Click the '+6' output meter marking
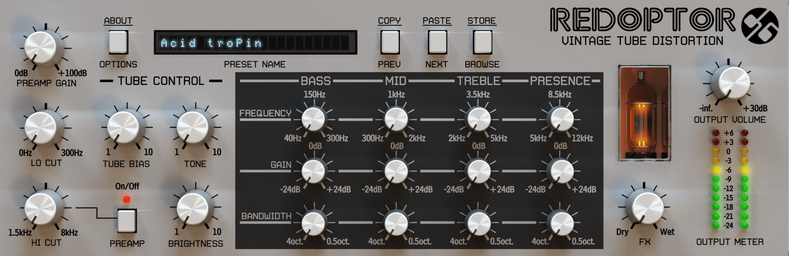 (728, 133)
